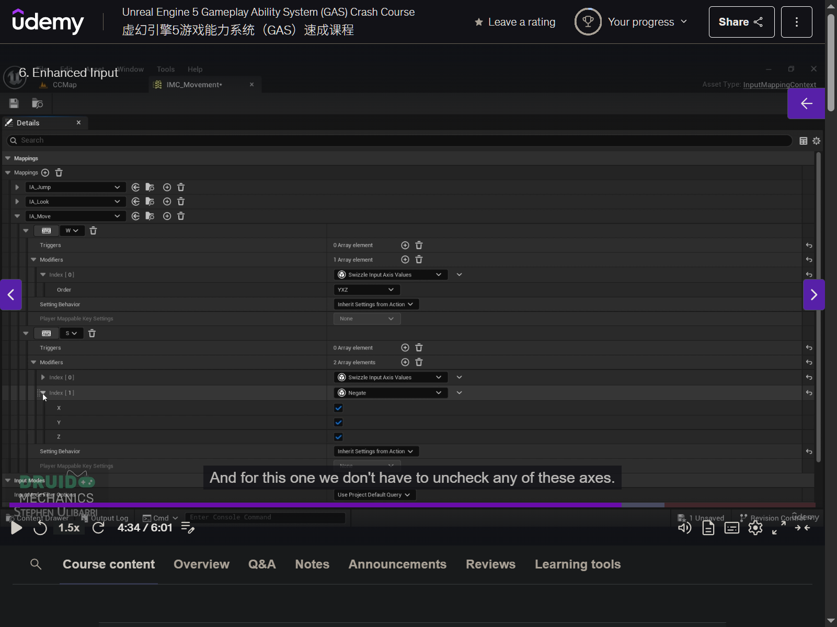Toggle expanded view of player
Viewport: 837px width, 627px height.
tap(802, 528)
